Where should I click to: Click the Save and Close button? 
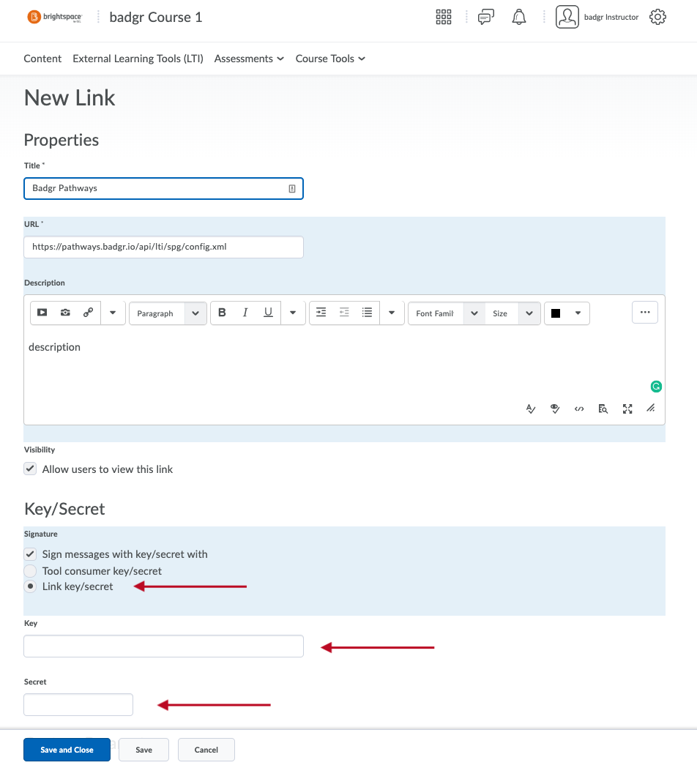[67, 750]
